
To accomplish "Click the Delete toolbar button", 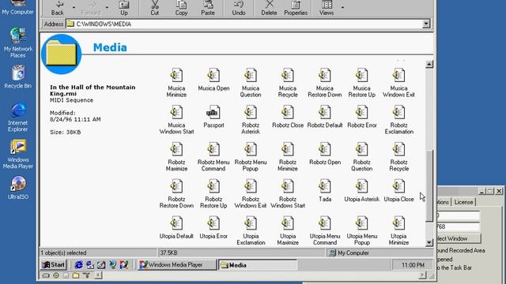I will (x=269, y=8).
